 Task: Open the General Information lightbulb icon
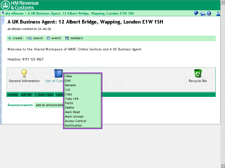(24, 73)
